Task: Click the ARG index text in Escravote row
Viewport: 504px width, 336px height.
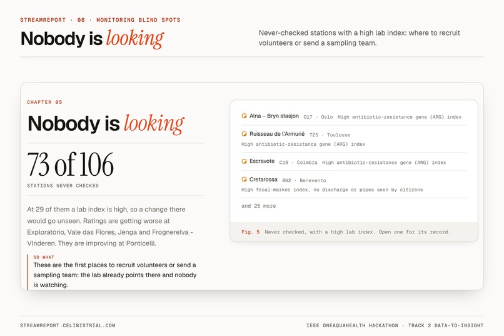Action: (x=384, y=163)
